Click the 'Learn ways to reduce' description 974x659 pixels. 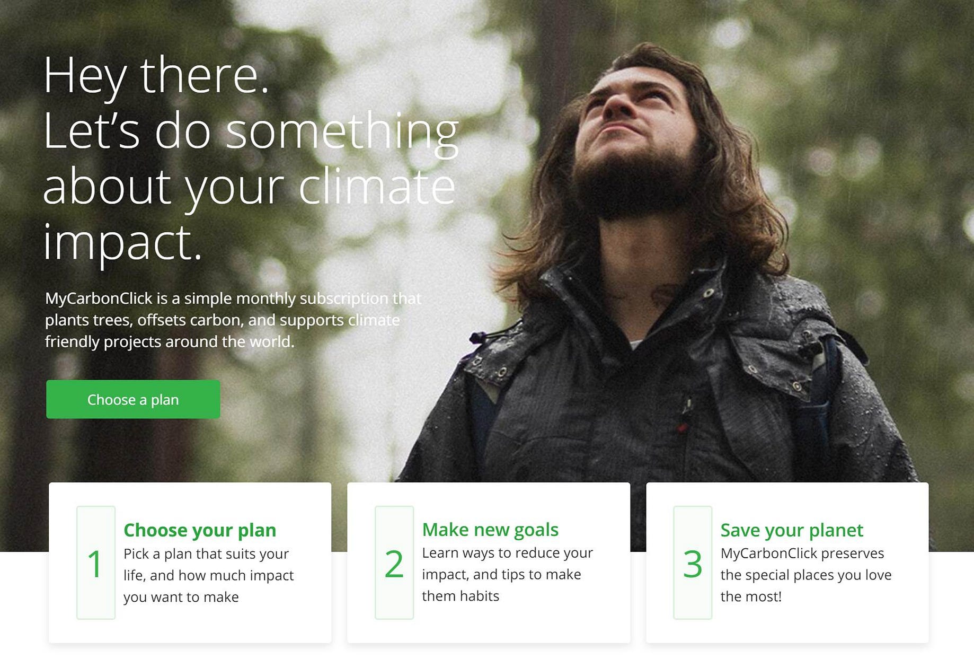[507, 574]
